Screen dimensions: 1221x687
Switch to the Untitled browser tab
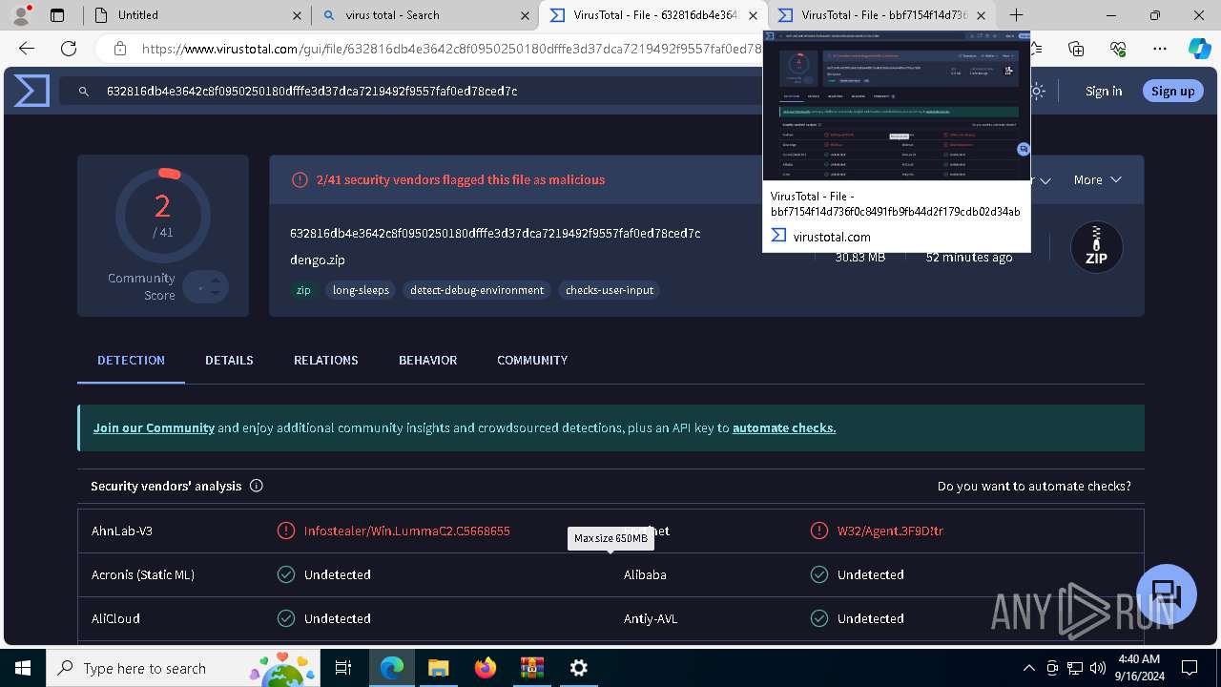pos(197,15)
